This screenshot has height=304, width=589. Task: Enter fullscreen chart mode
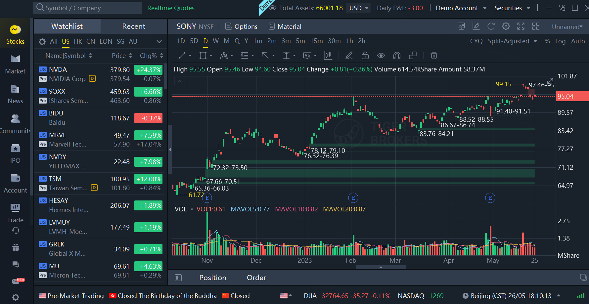pos(521,26)
